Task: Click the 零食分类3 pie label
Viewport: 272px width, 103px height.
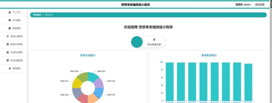Action: (111, 95)
